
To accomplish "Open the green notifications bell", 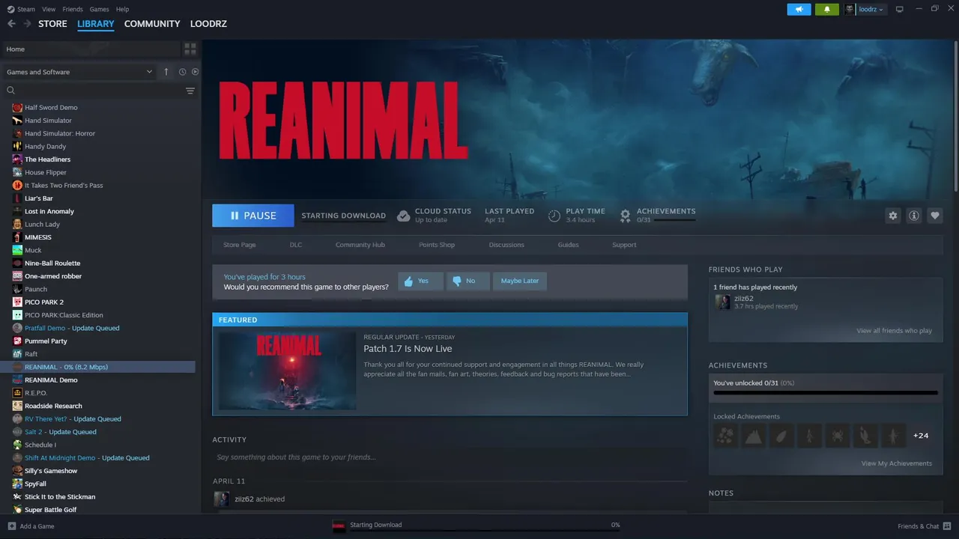I will [827, 9].
